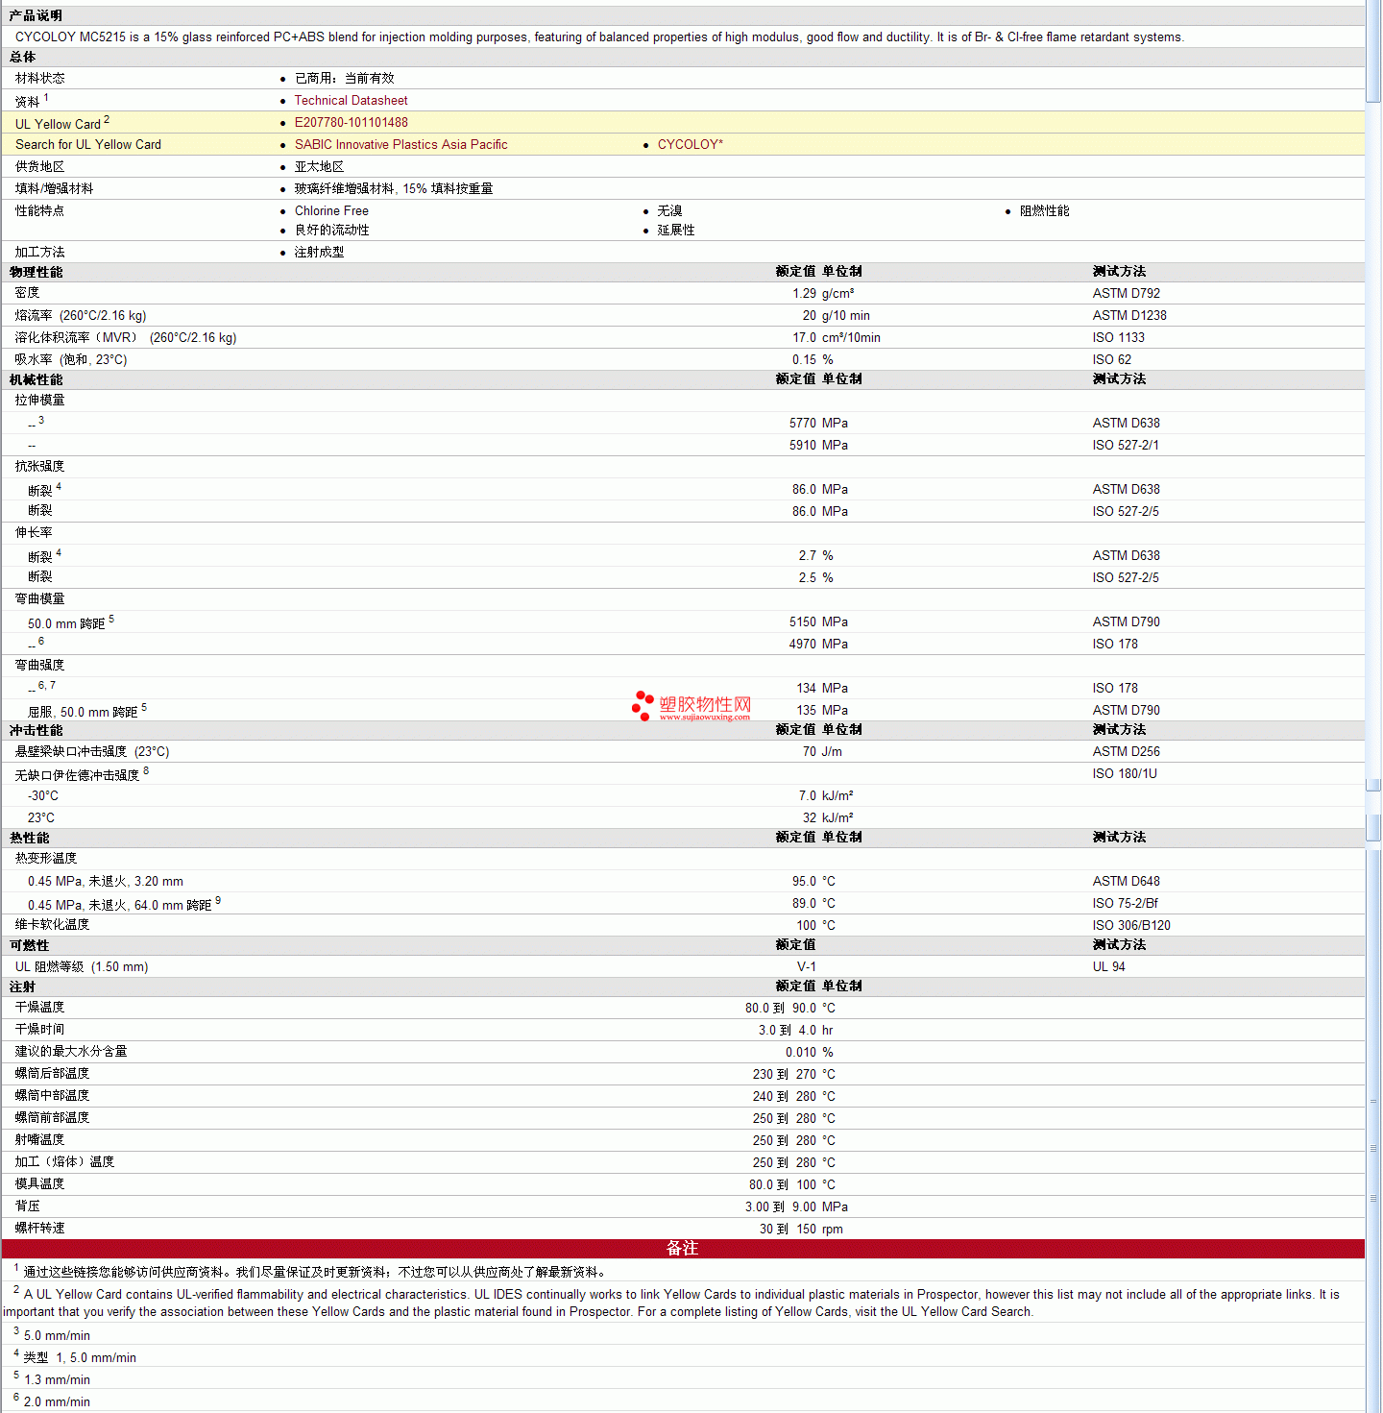1383x1413 pixels.
Task: Select the 注射成型 processing method entry
Action: pos(319,252)
